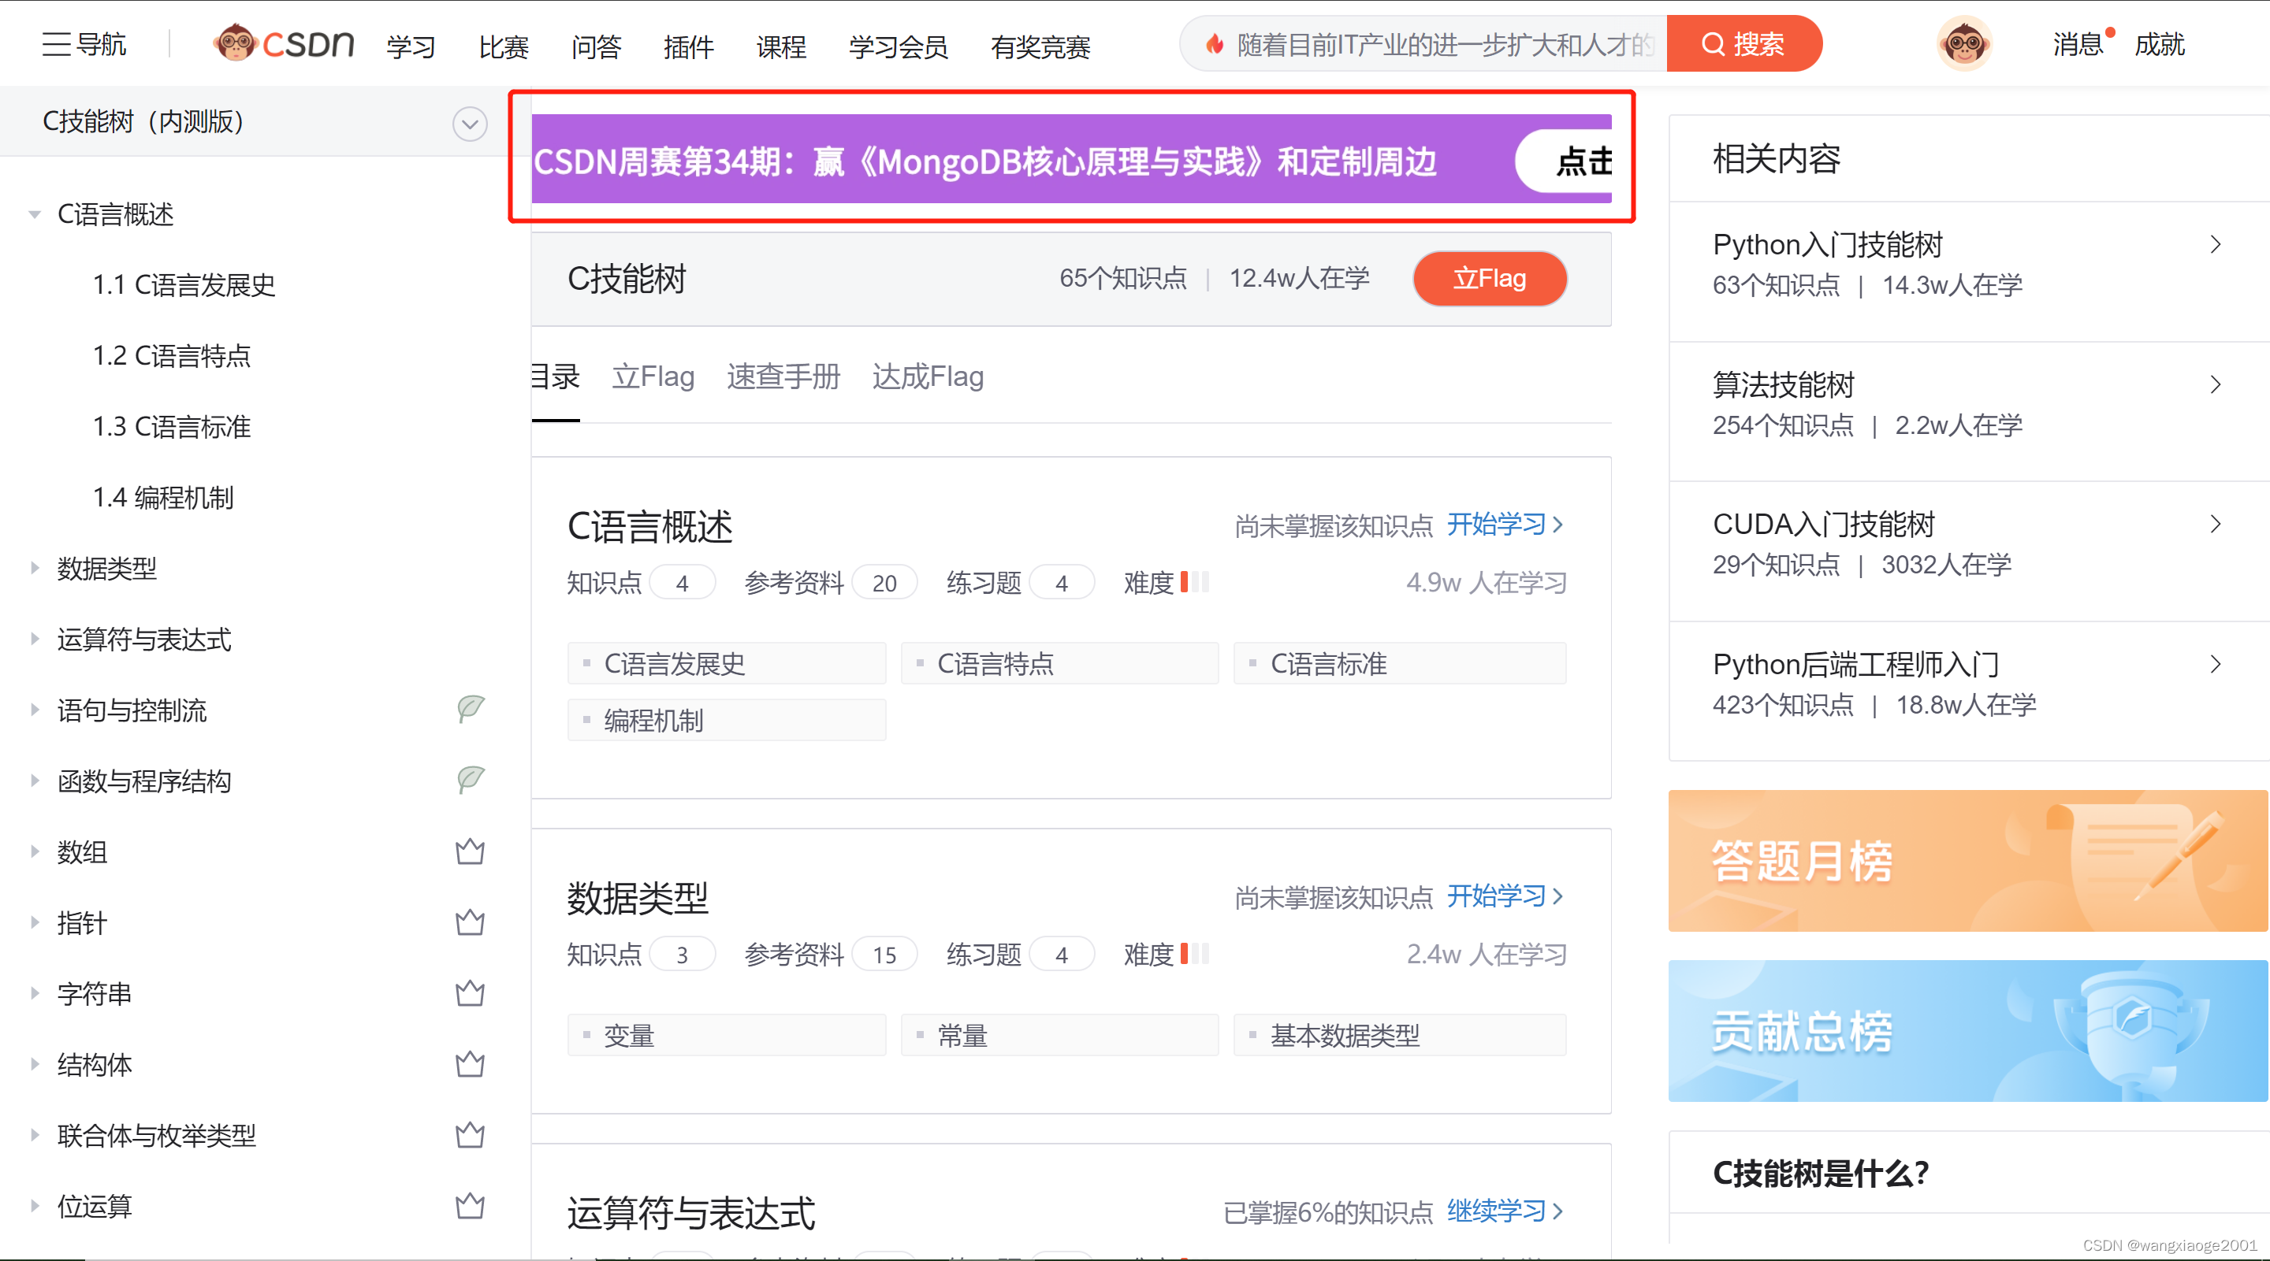Select tree item 1.2 C语言特点

[x=172, y=355]
